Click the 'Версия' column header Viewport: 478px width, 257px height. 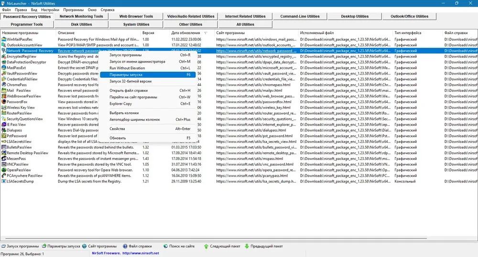tap(155, 33)
